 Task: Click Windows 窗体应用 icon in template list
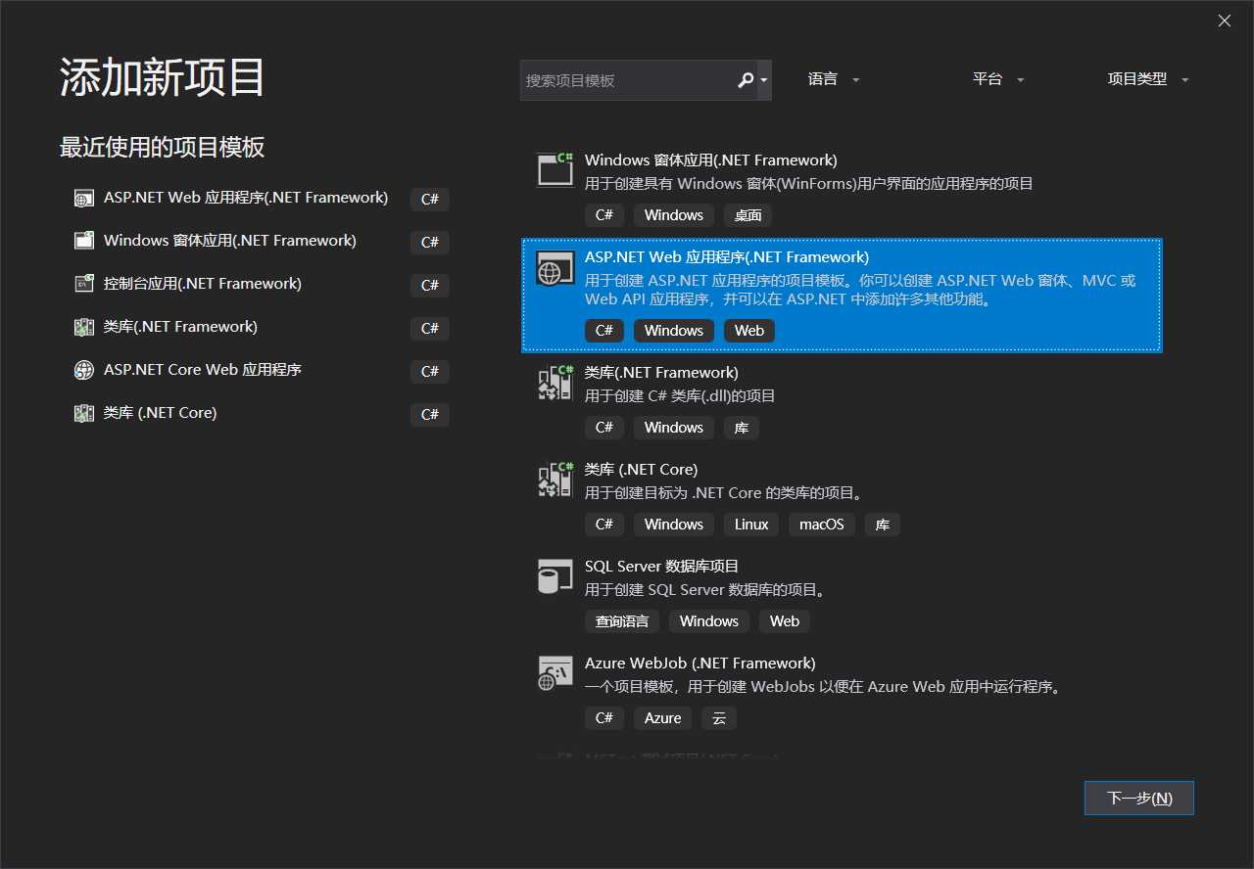(555, 169)
